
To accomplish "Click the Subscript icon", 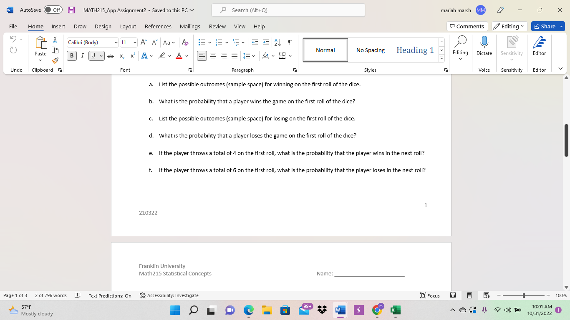I will tap(121, 56).
